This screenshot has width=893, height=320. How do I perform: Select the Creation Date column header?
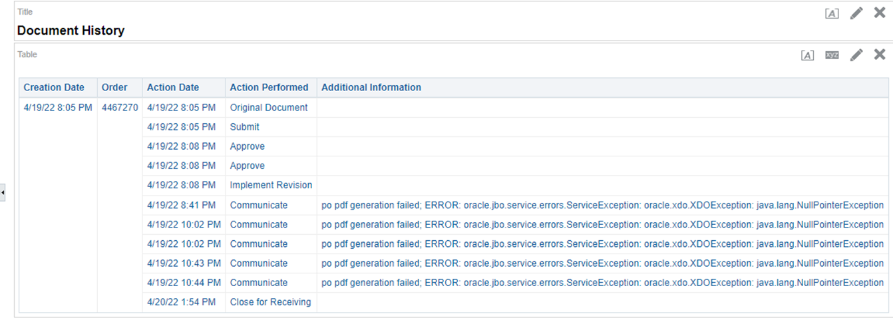click(x=54, y=87)
